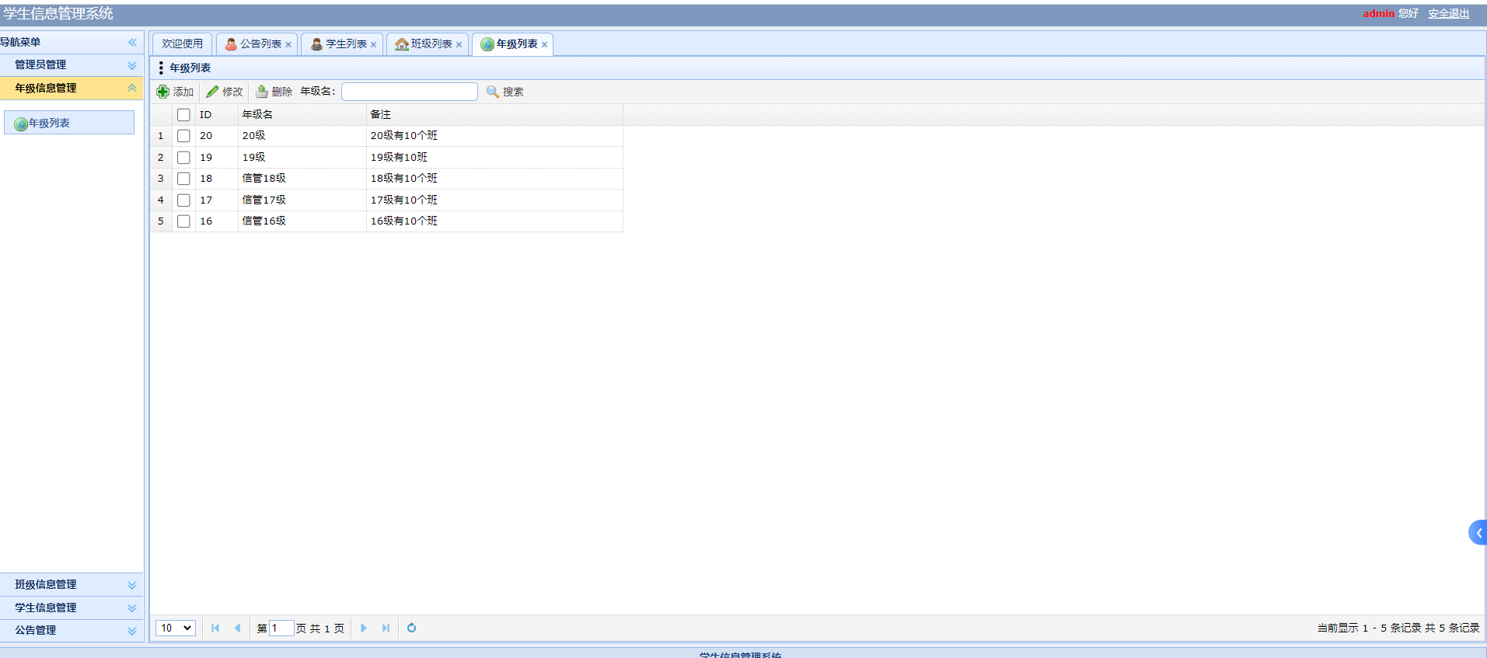This screenshot has width=1487, height=658.
Task: Click the record count status text
Action: pyautogui.click(x=1398, y=628)
